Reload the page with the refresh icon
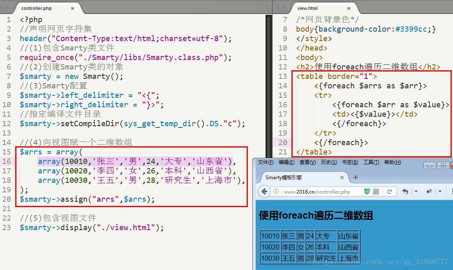Viewport: 453px width, 270px height. [389, 192]
